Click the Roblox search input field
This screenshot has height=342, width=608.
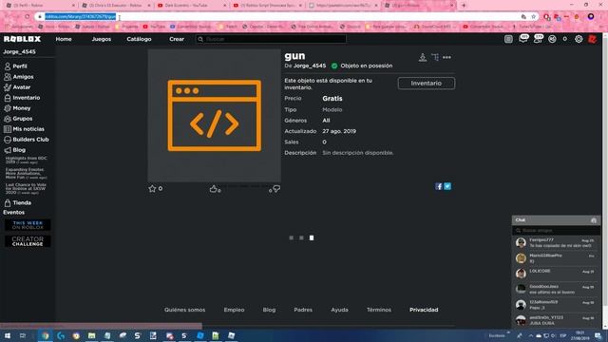coord(271,39)
